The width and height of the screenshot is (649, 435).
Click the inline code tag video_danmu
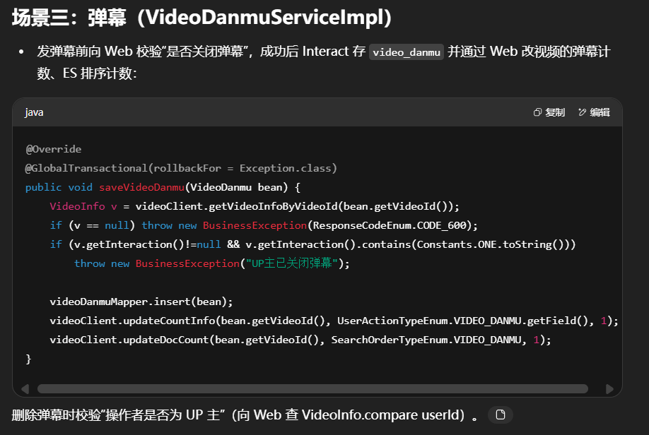pyautogui.click(x=407, y=53)
